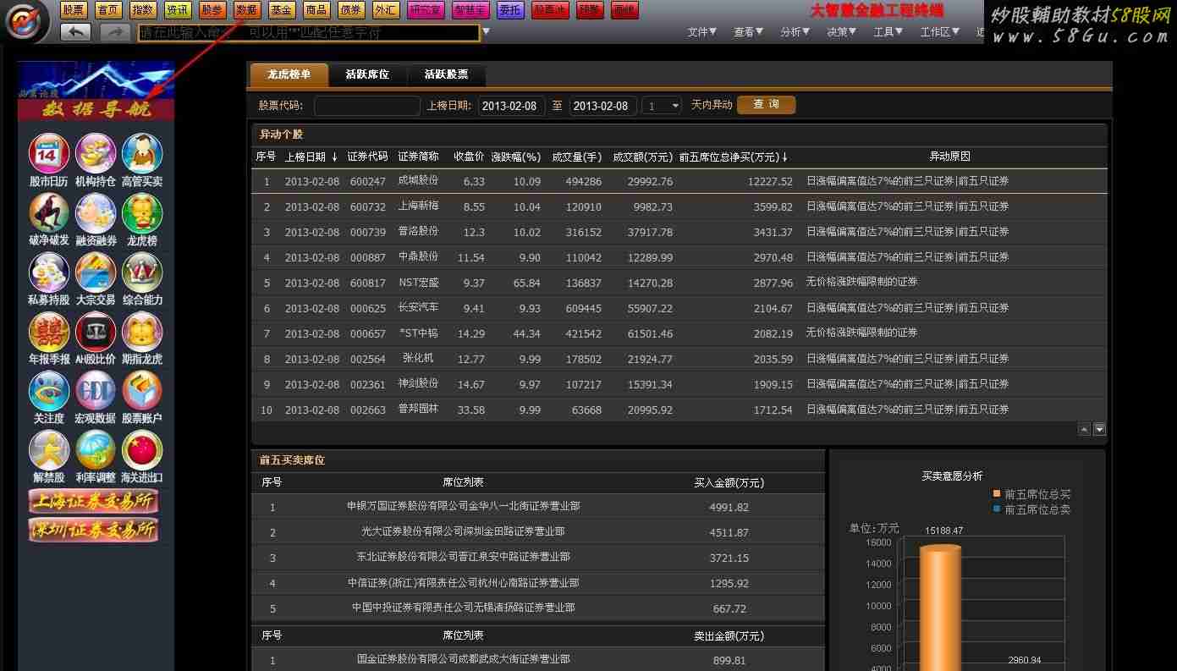Open the 融资融券 icon
The image size is (1177, 671).
[96, 213]
